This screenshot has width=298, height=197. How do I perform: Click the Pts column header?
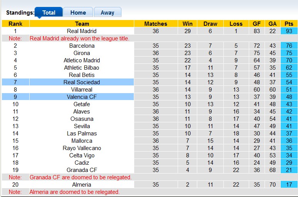[289, 23]
